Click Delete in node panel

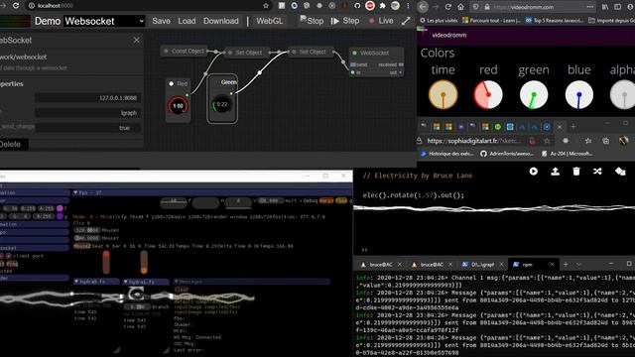click(11, 144)
